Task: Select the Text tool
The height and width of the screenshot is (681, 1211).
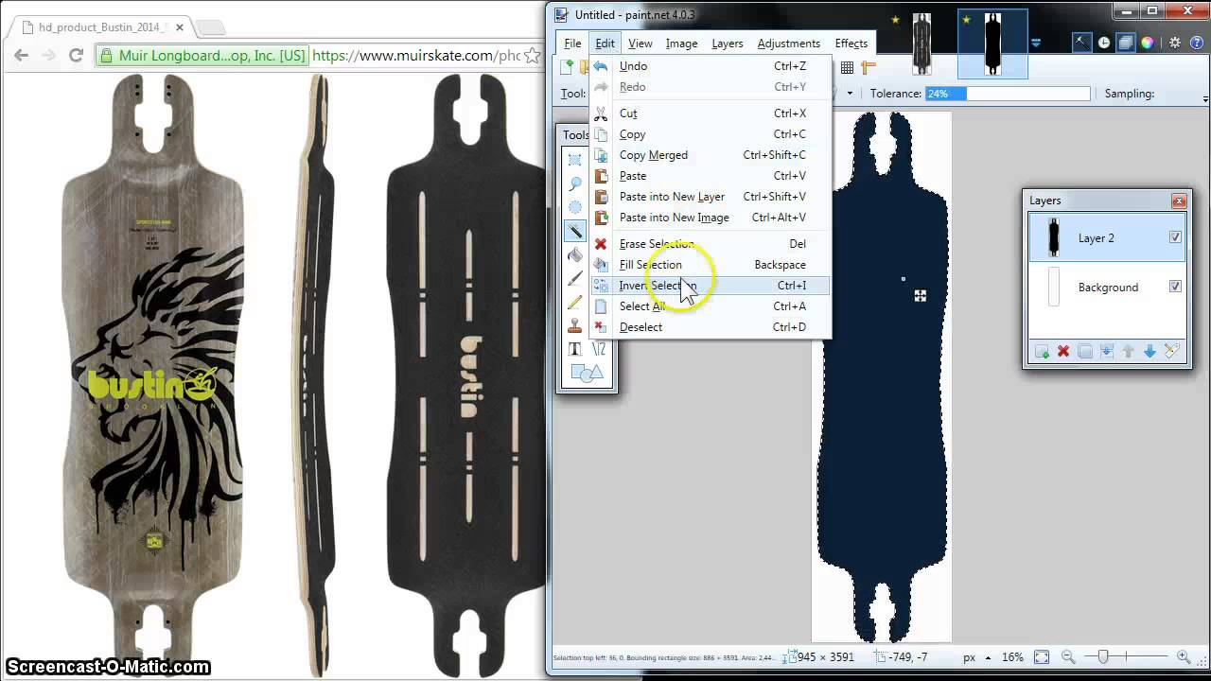Action: click(574, 349)
